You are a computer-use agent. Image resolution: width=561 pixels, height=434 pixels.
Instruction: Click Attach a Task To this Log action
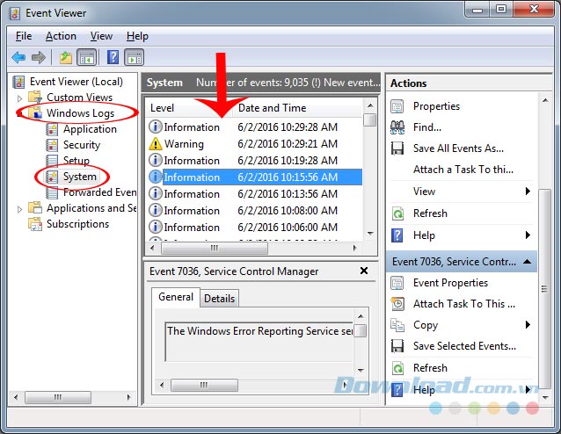(463, 170)
